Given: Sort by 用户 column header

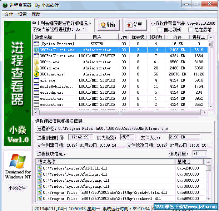Looking at the screenshot, I should tap(97, 37).
